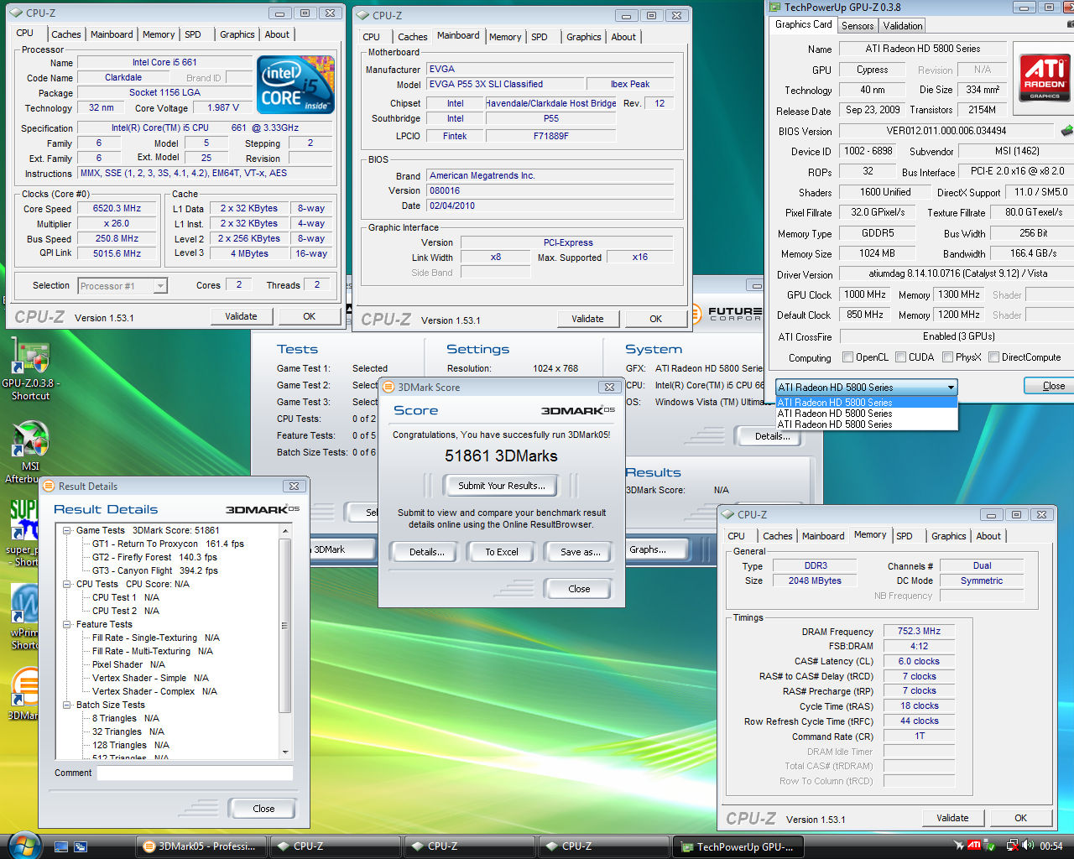Screen dimensions: 1074x859
Task: Collapse the CPU Tests tree node
Action: 67,584
